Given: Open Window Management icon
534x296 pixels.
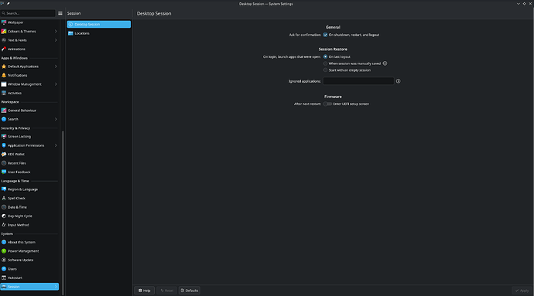Looking at the screenshot, I should (4, 84).
